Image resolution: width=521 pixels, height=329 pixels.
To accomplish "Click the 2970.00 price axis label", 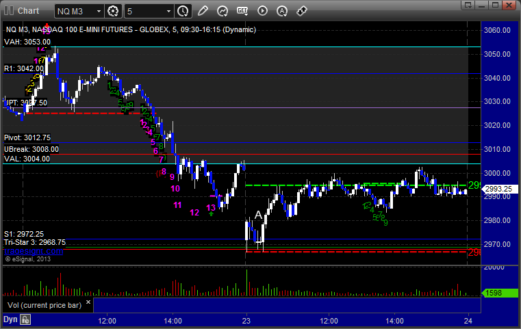I will pos(498,244).
